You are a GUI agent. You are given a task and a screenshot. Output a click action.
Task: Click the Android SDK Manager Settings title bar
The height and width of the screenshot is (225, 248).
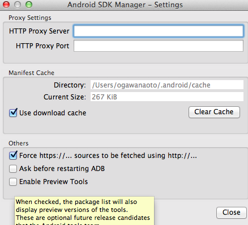pyautogui.click(x=125, y=5)
